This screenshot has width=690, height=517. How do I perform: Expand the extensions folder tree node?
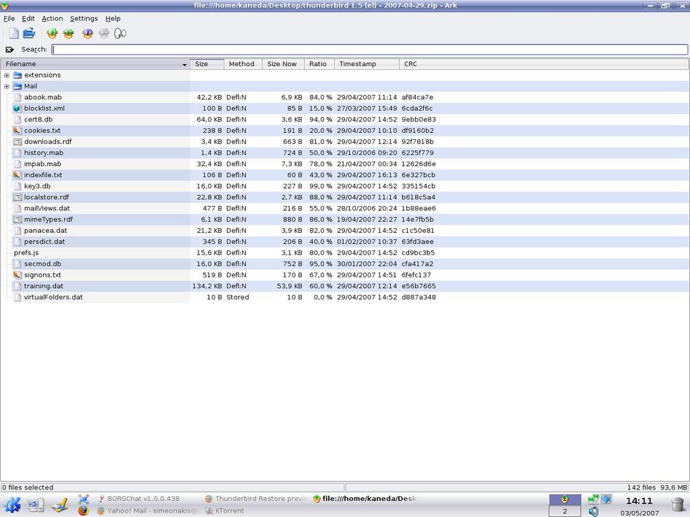coord(7,75)
